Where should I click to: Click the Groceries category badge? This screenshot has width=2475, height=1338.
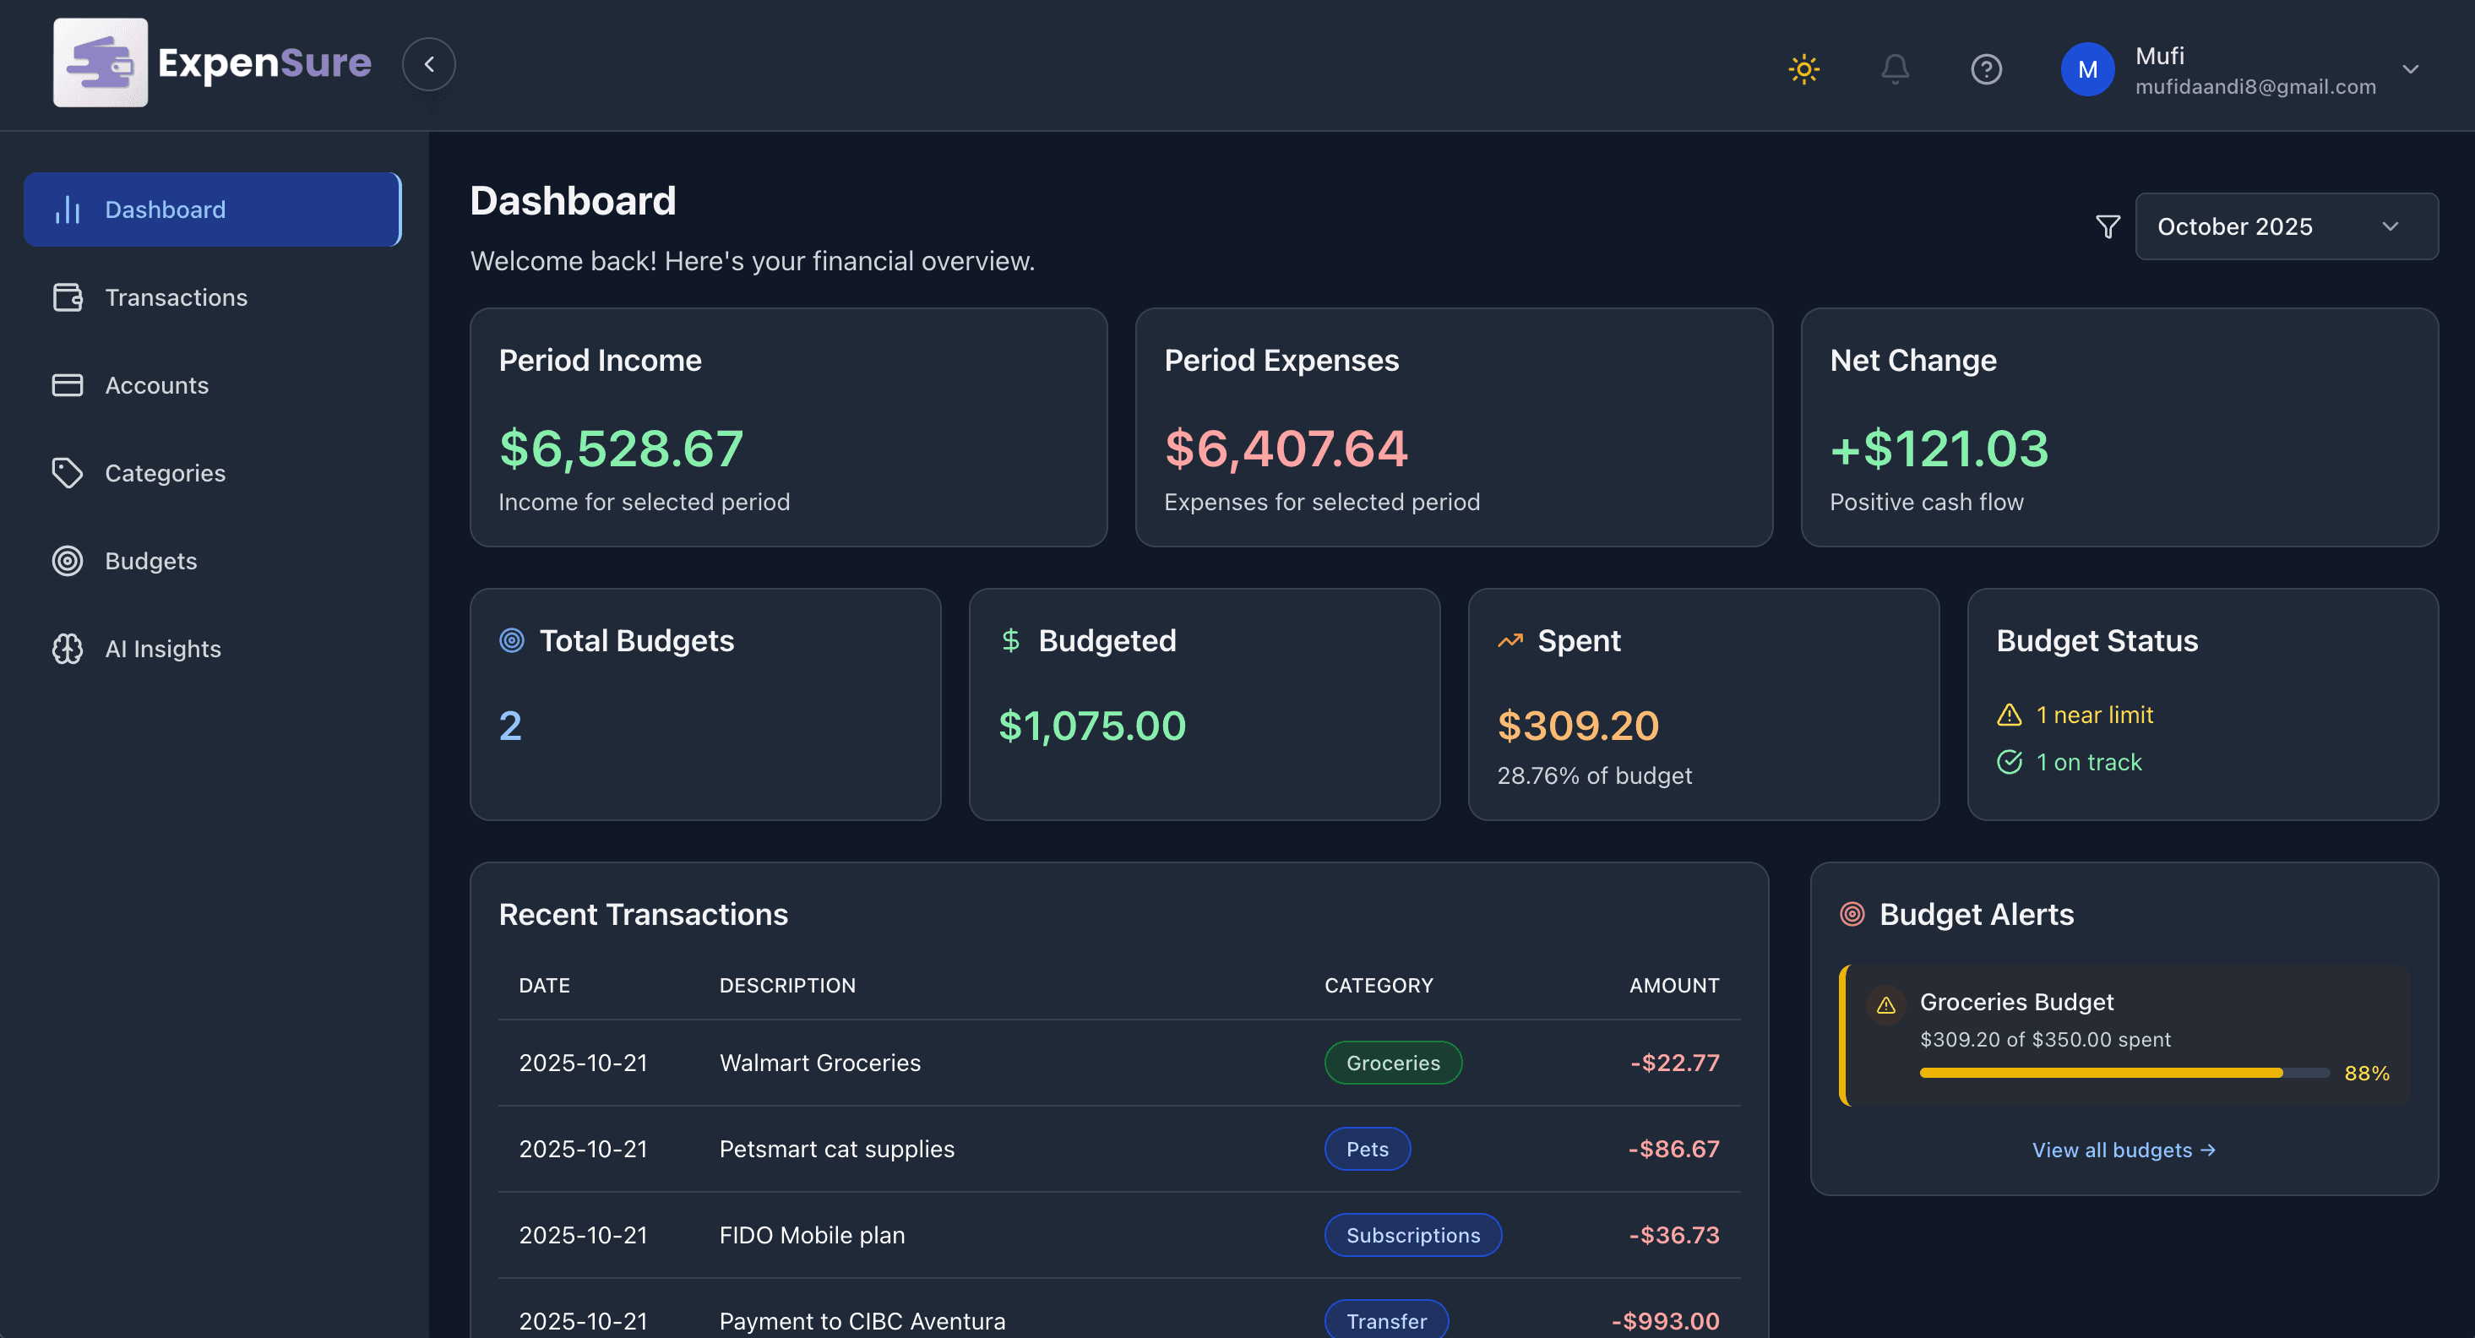click(x=1393, y=1063)
